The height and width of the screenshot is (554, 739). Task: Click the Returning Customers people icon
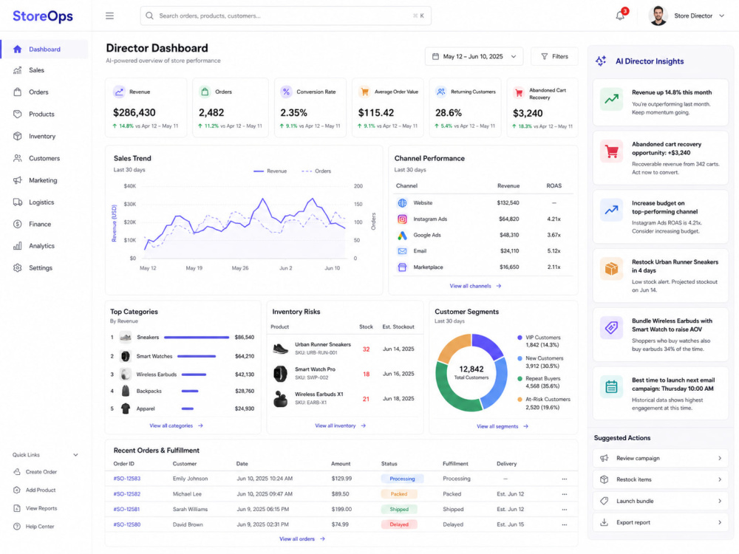[x=440, y=92]
